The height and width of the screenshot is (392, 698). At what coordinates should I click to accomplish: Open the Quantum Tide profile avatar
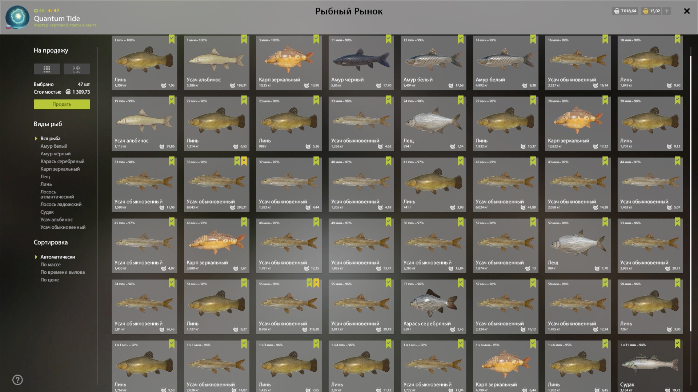coord(17,17)
